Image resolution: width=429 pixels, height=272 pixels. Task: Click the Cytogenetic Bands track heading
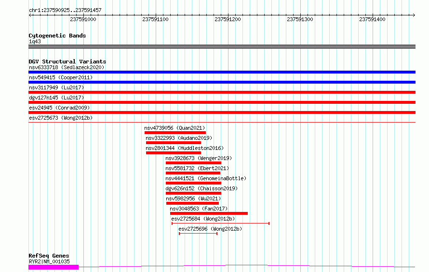click(57, 36)
